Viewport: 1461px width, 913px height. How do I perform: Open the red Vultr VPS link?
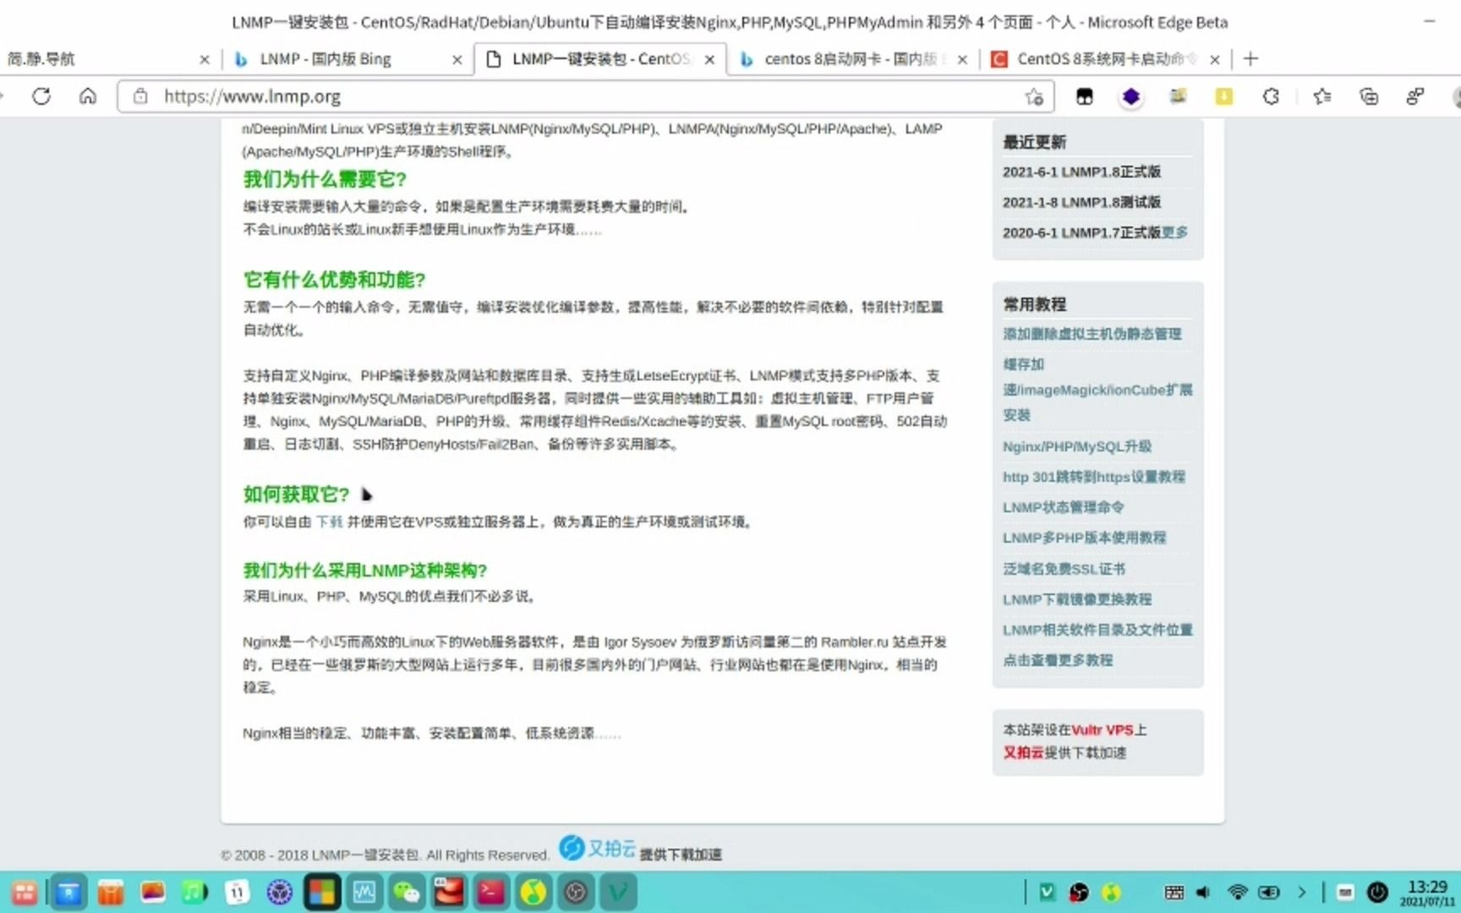pos(1102,730)
